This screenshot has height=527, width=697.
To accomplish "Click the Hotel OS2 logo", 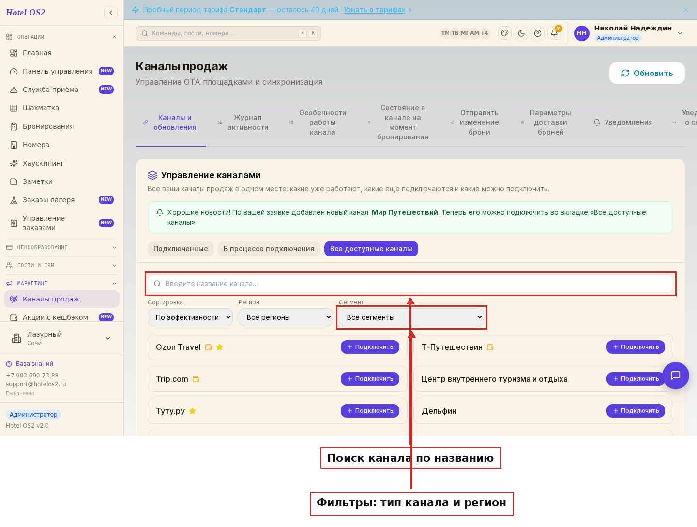I will [x=25, y=13].
